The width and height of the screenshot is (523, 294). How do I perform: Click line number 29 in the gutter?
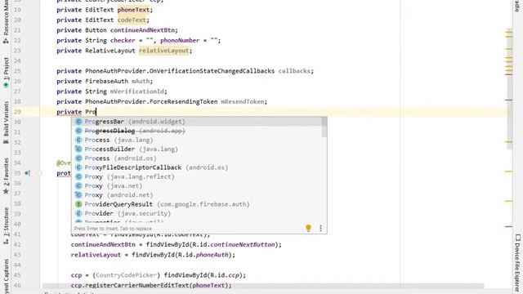17,112
